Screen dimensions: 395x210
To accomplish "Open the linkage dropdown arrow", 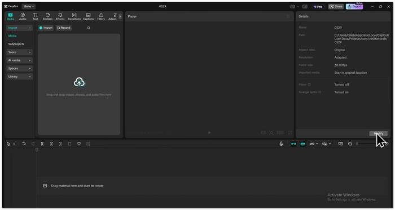I will coord(317,144).
